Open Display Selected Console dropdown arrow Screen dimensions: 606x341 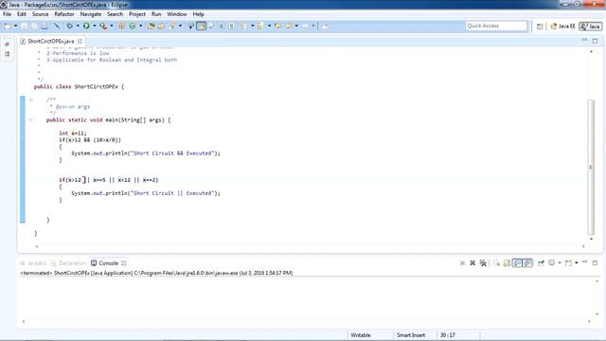click(560, 263)
